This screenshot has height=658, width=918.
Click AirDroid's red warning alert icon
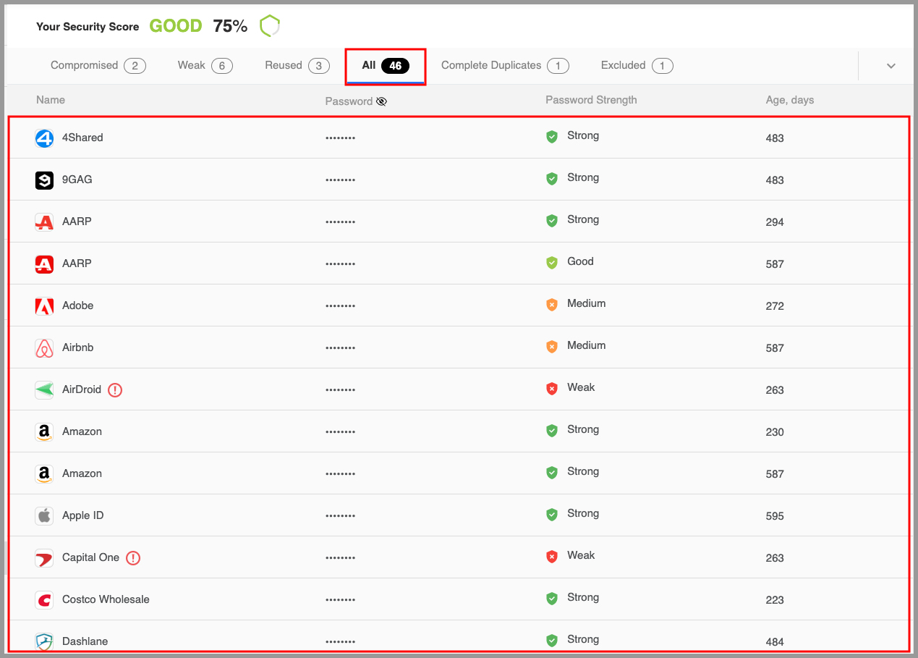click(115, 390)
